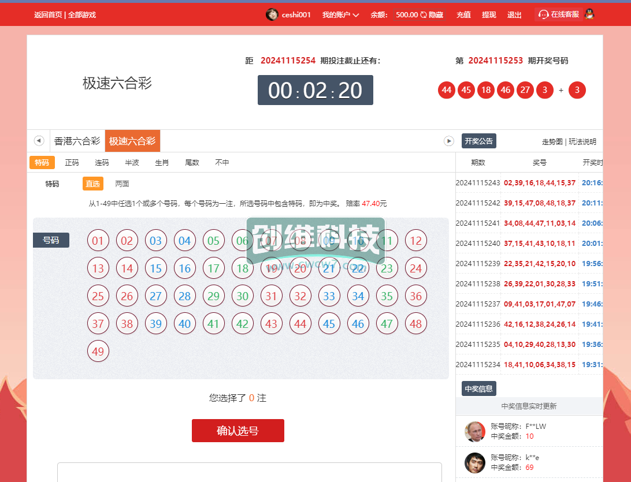Click ceshi001 username text
The height and width of the screenshot is (482, 631).
coord(296,15)
